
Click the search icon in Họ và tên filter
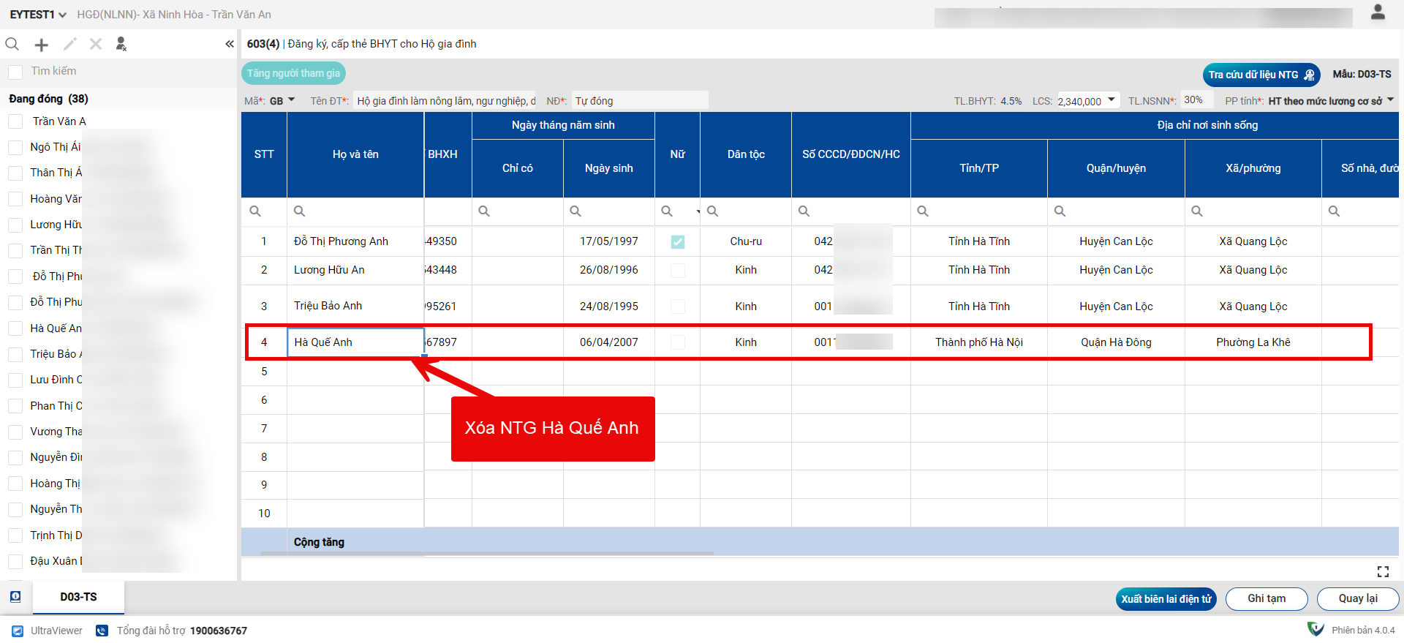click(x=299, y=211)
